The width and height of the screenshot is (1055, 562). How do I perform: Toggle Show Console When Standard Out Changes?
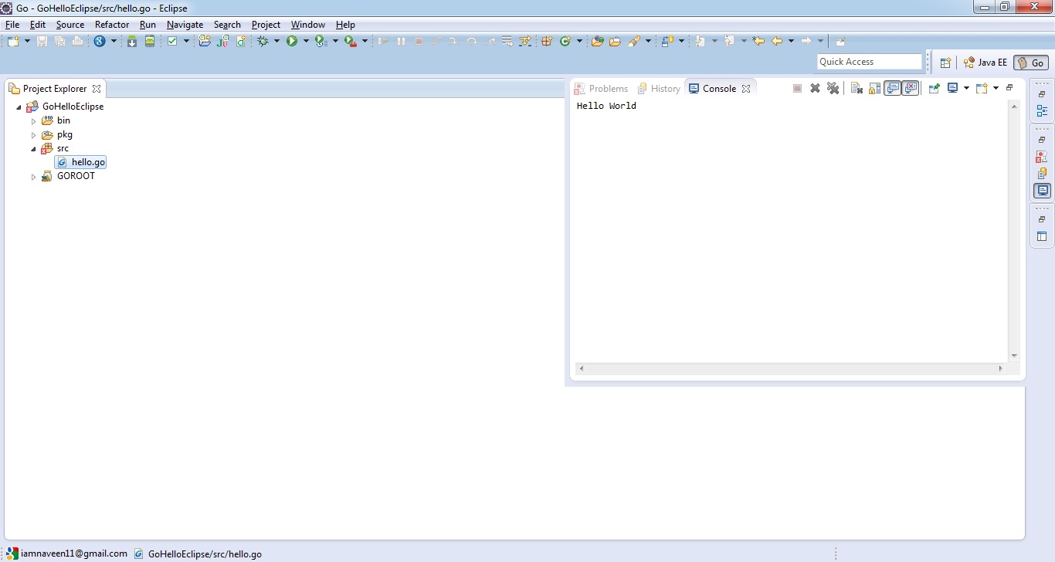coord(893,88)
